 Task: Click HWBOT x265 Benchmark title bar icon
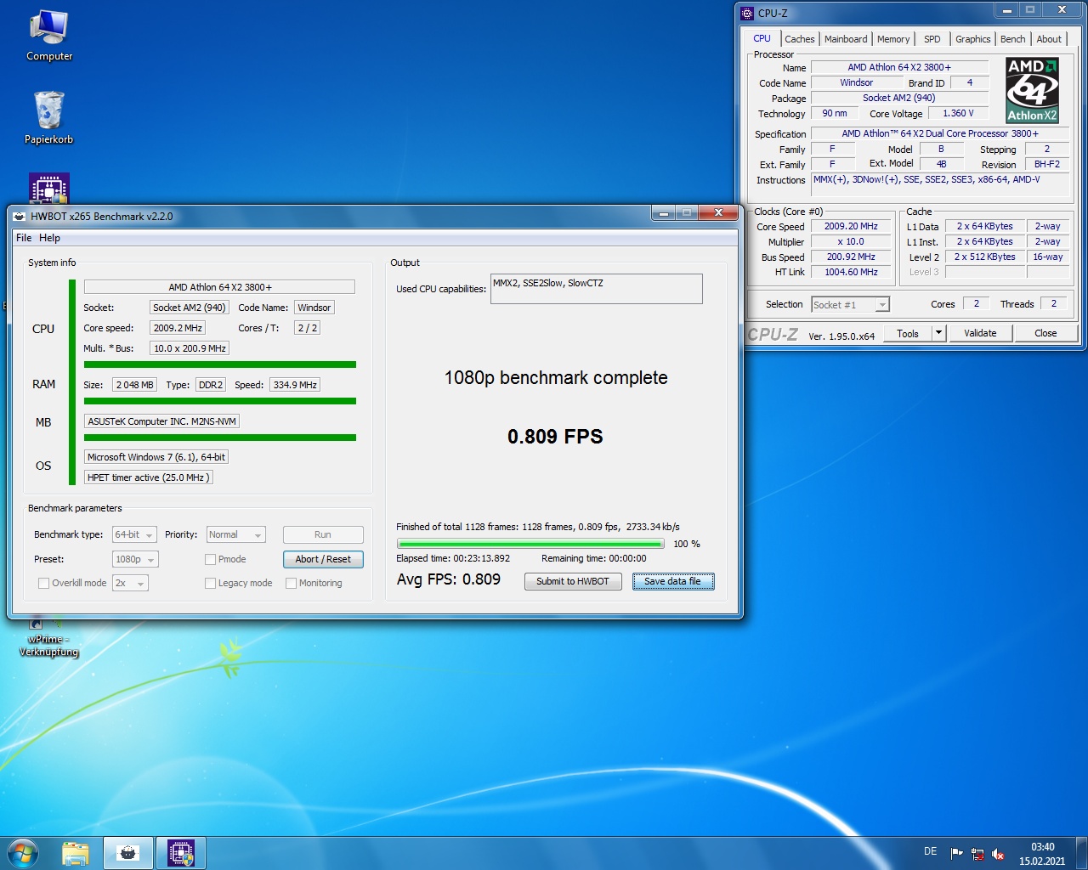[20, 216]
